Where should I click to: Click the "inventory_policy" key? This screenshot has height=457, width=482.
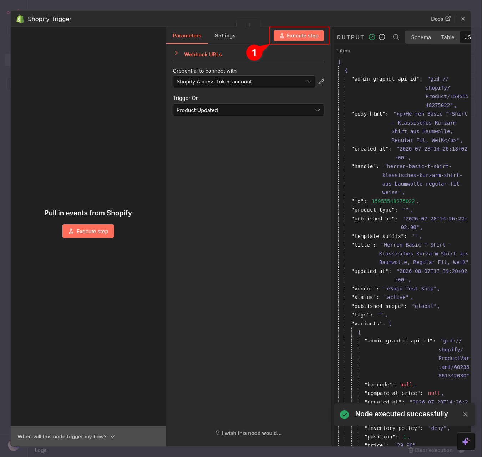(392, 428)
